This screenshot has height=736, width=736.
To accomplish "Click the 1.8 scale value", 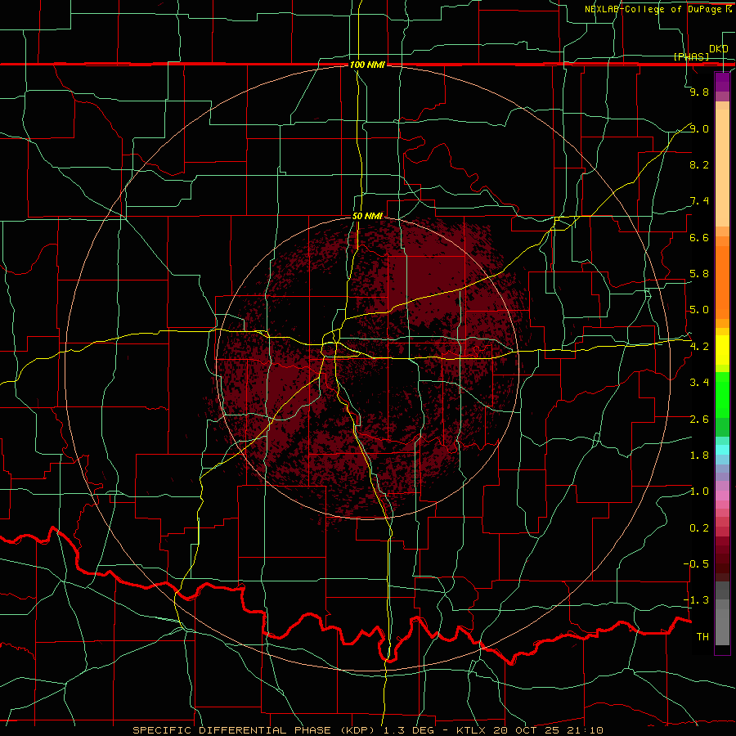I will click(x=699, y=456).
